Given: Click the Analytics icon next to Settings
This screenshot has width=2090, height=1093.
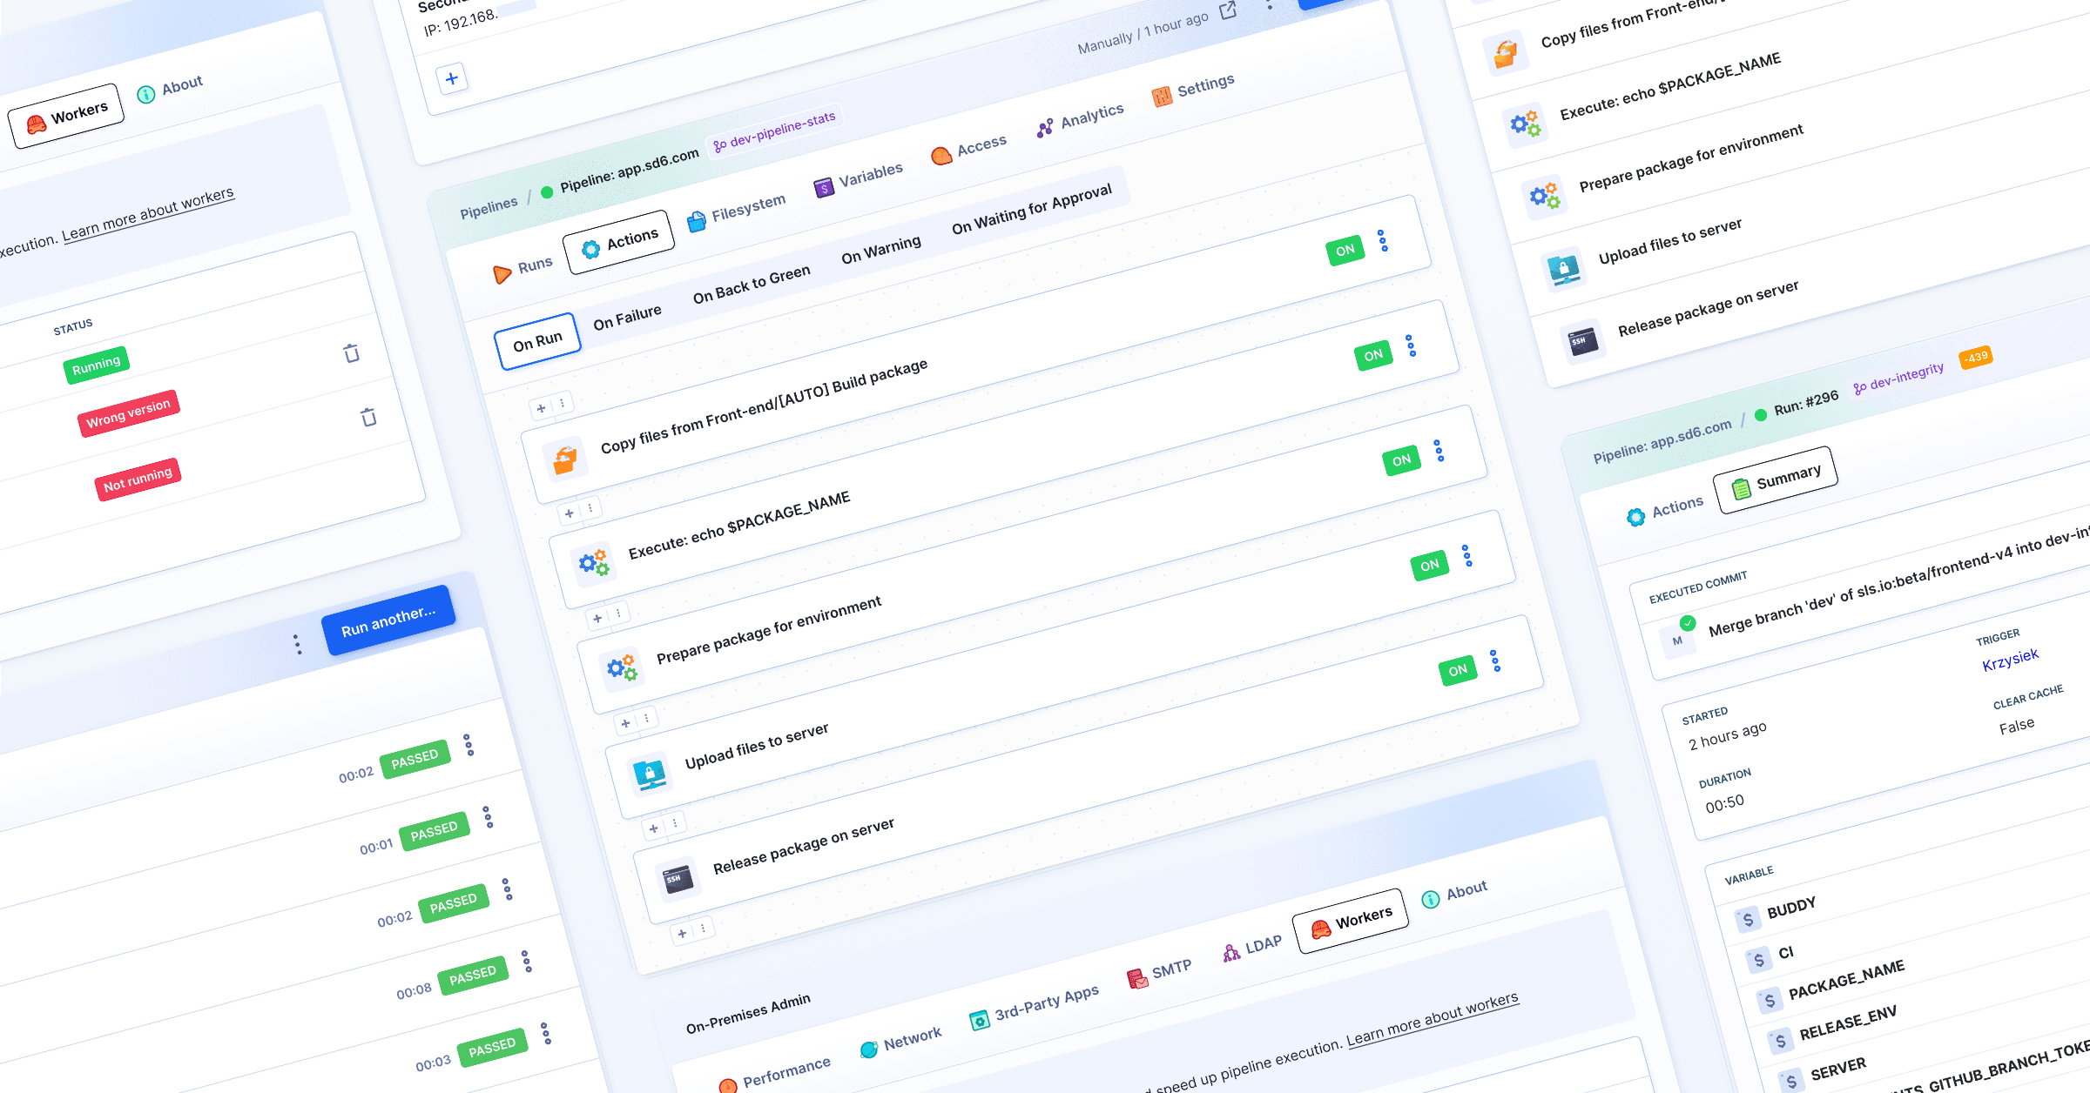Looking at the screenshot, I should (x=1043, y=127).
